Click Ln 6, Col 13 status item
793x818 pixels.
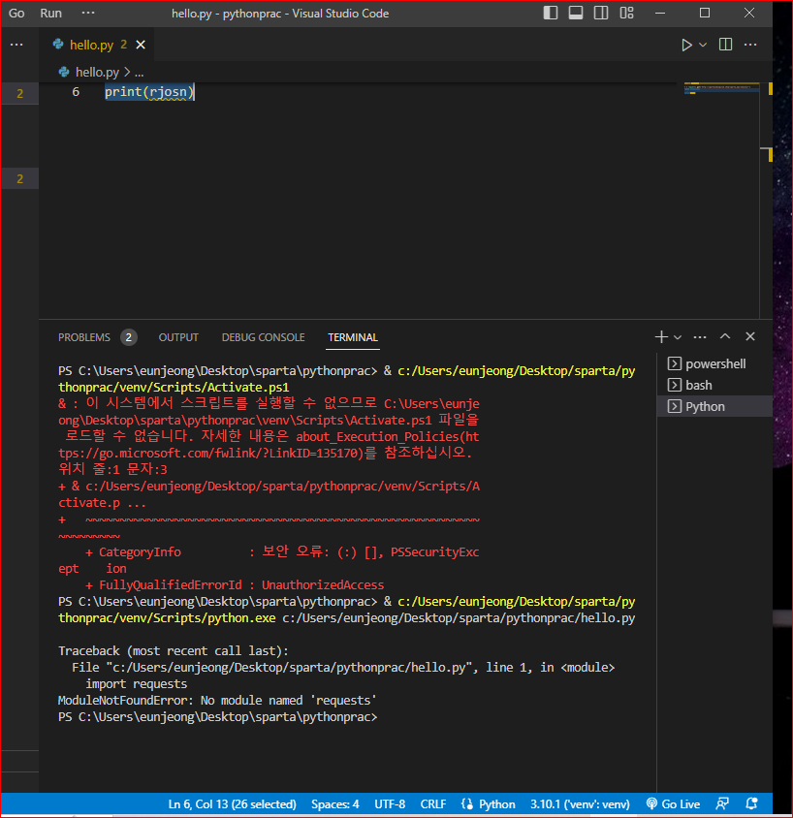pyautogui.click(x=232, y=804)
